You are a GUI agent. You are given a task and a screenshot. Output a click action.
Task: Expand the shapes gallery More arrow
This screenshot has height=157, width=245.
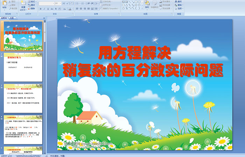pyautogui.click(x=142, y=8)
